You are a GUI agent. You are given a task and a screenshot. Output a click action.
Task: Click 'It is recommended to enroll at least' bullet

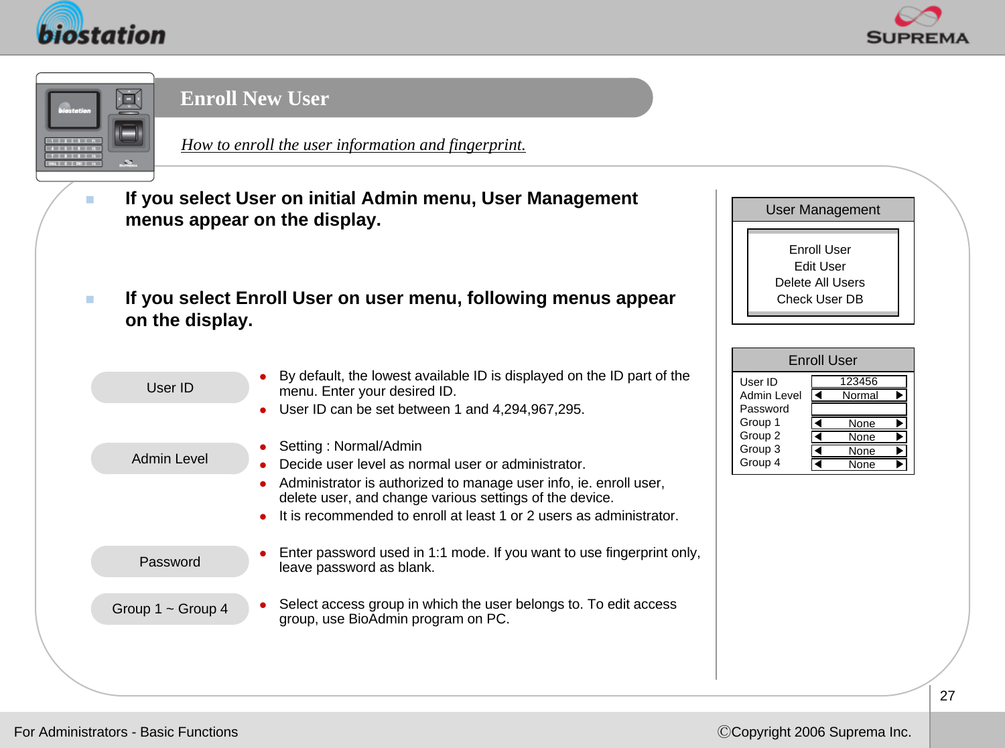click(478, 516)
